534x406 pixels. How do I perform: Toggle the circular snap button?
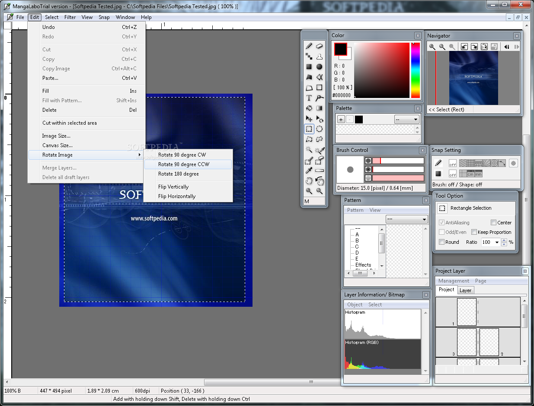point(513,163)
